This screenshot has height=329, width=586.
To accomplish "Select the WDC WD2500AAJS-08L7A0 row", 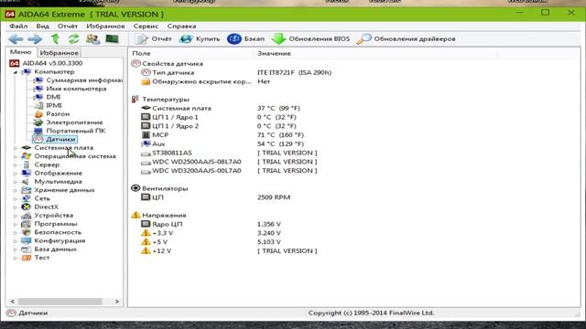I will click(229, 162).
